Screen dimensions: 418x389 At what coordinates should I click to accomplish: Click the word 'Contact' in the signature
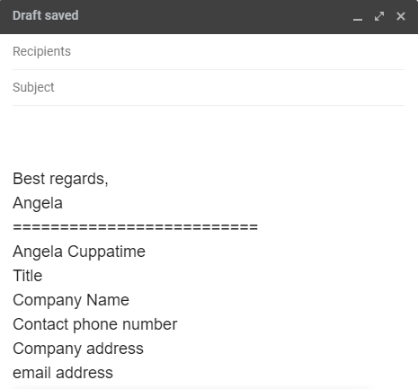point(40,324)
